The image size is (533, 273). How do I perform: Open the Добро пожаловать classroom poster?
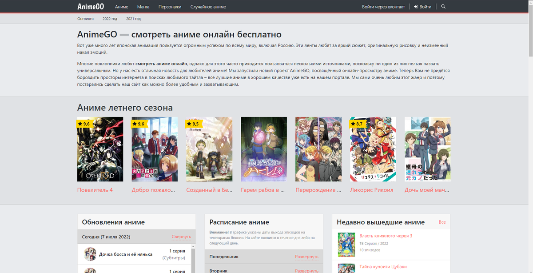tap(155, 149)
